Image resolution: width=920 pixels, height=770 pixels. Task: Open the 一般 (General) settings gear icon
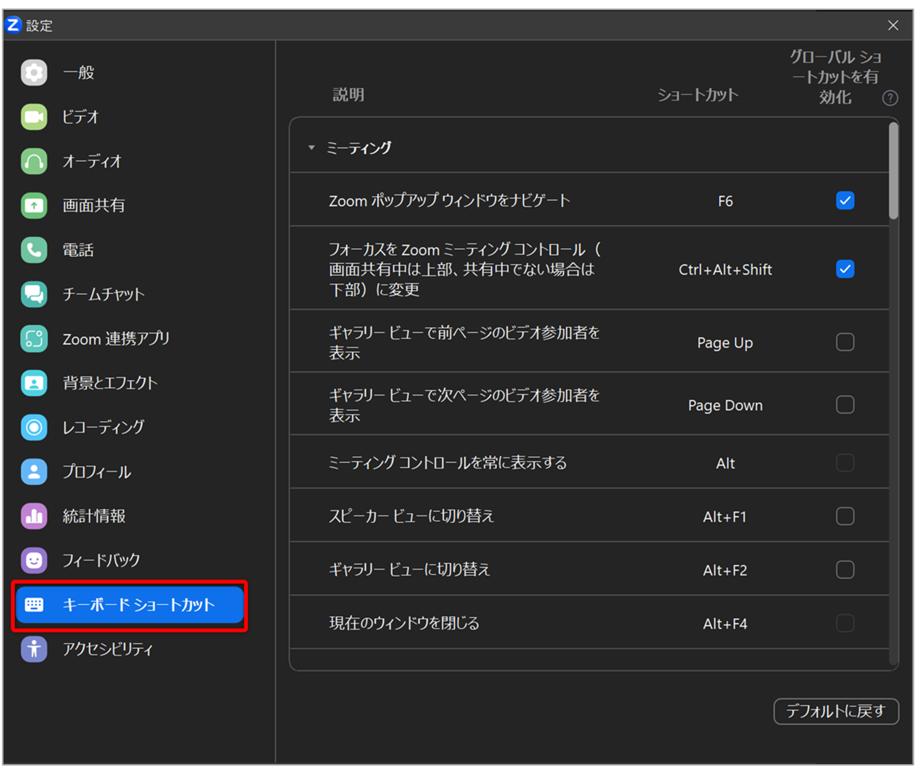click(x=34, y=72)
